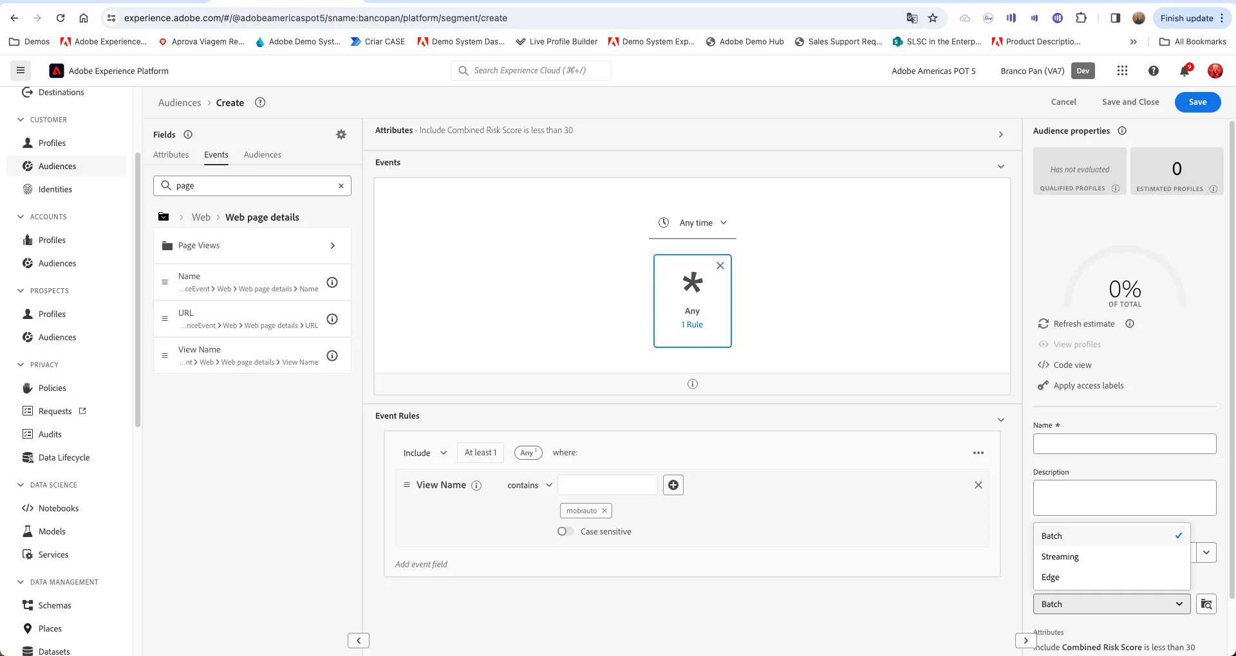The width and height of the screenshot is (1236, 656).
Task: Open the notifications bell
Action: (1184, 71)
